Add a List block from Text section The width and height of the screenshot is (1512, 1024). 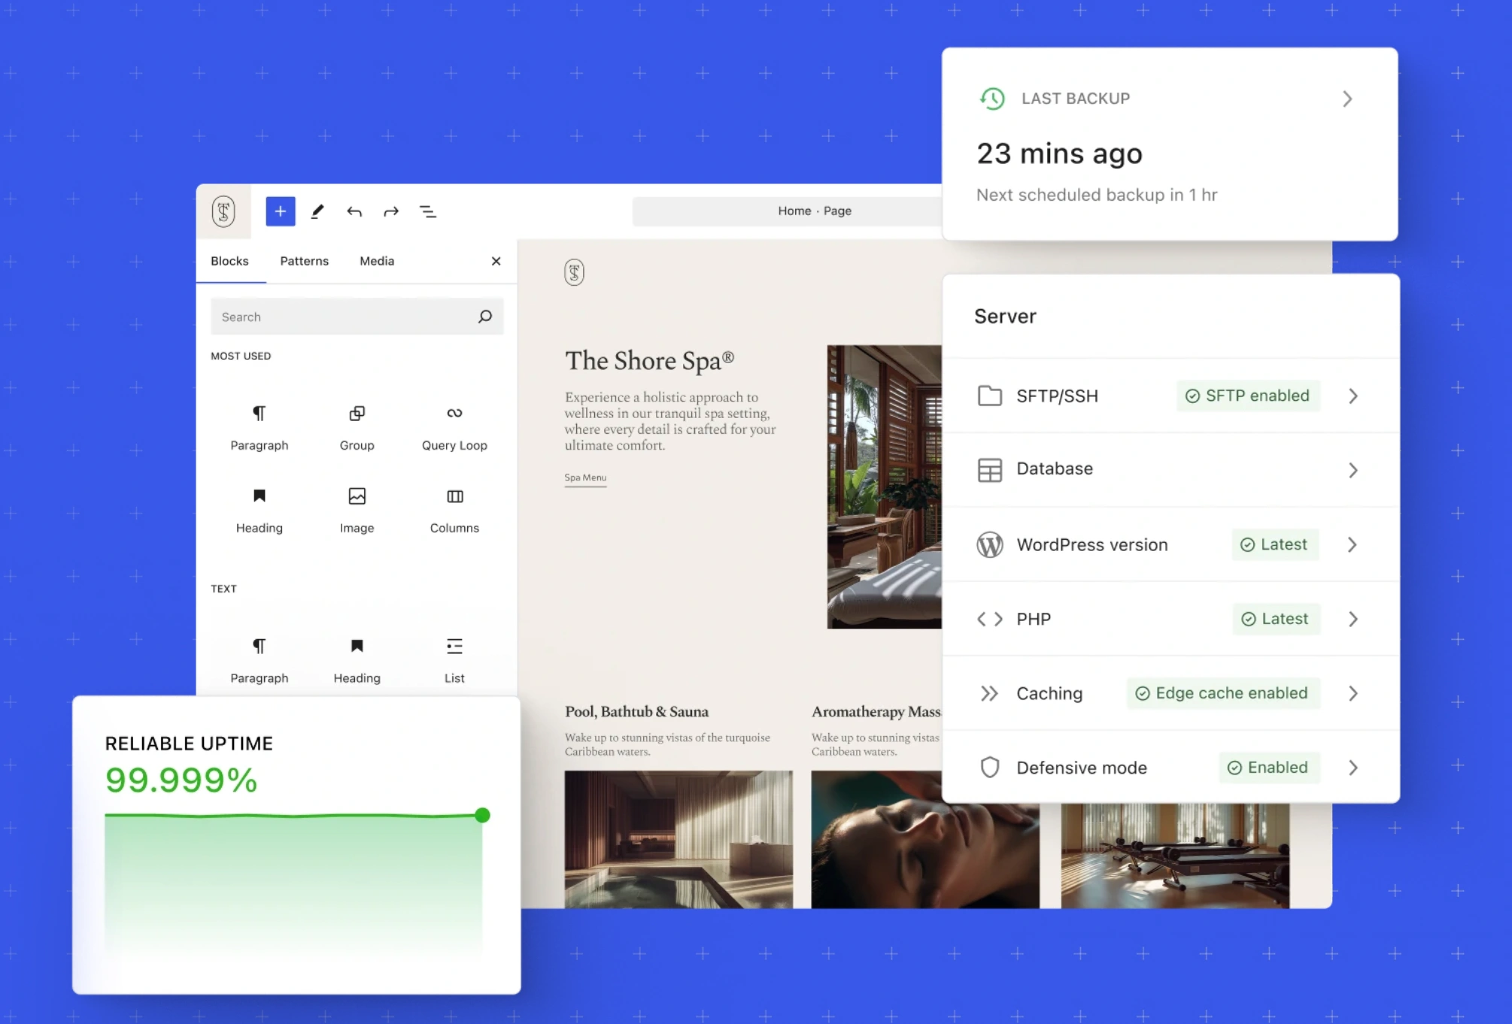[x=454, y=658]
